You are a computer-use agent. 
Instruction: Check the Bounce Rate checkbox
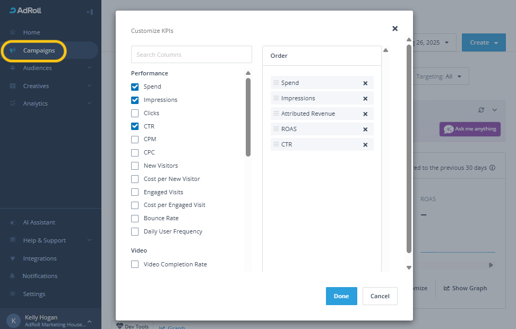(x=135, y=219)
